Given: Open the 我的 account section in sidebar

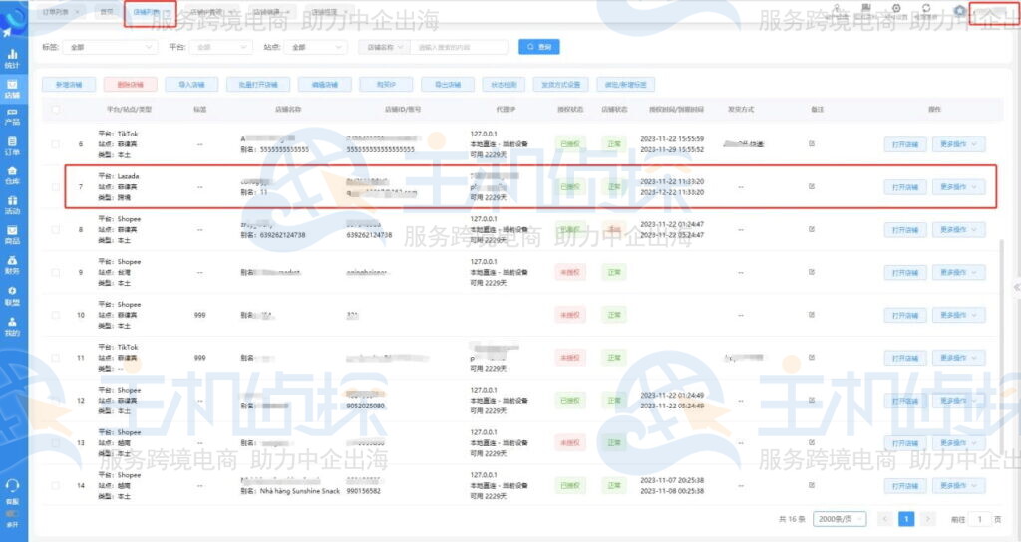Looking at the screenshot, I should (12, 326).
